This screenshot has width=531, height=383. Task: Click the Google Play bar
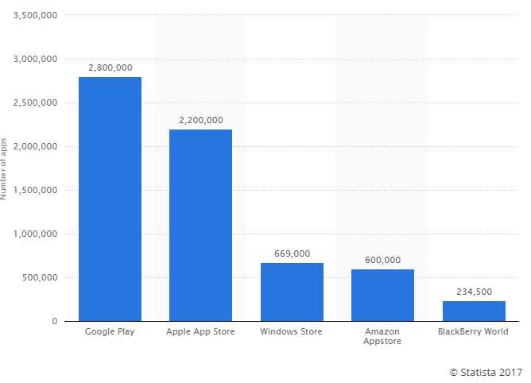click(110, 199)
